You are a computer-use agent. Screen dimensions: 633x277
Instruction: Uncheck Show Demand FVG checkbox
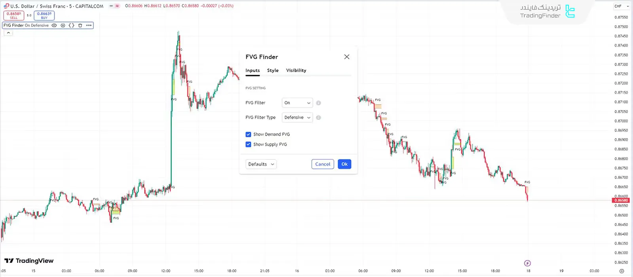pyautogui.click(x=248, y=135)
